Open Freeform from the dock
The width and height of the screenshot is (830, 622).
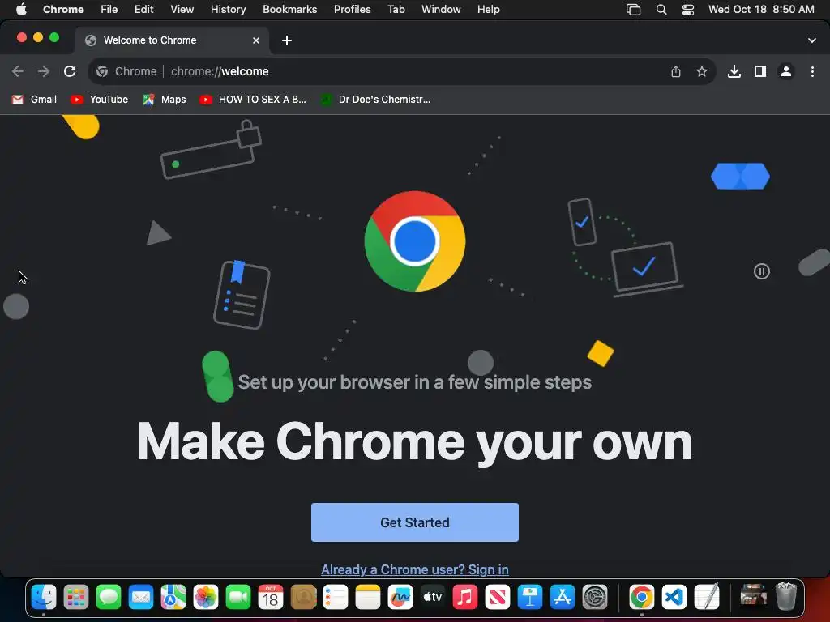400,598
